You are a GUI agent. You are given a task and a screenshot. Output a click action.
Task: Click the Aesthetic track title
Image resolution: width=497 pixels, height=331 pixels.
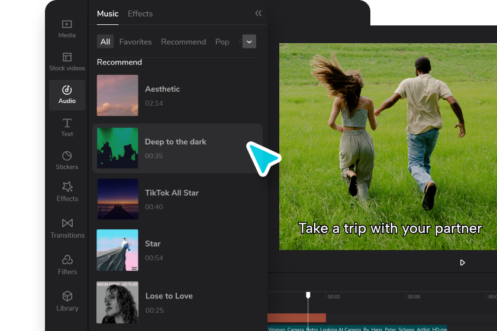click(x=162, y=89)
